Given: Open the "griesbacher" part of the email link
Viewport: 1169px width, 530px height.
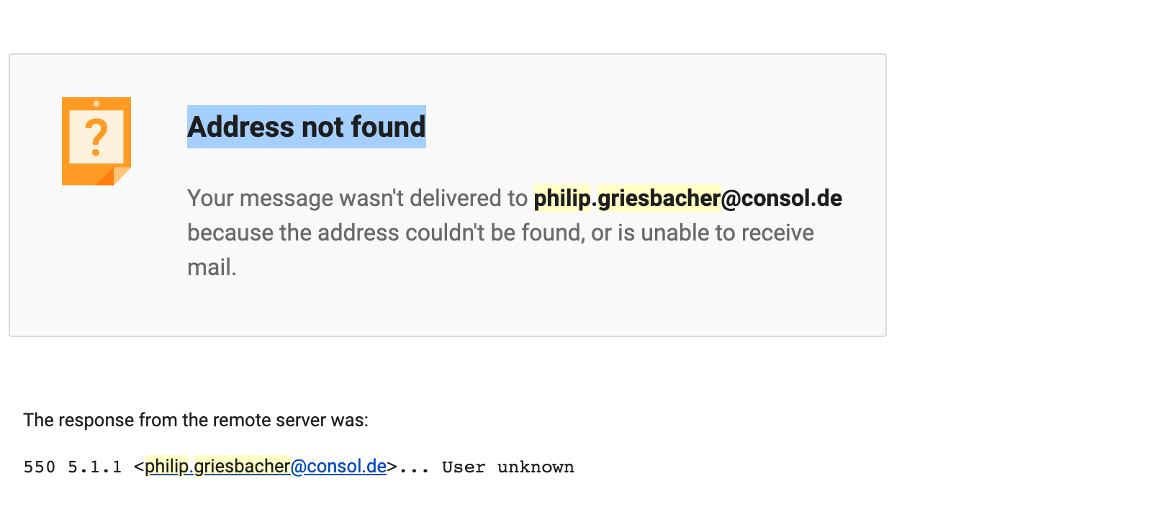Looking at the screenshot, I should tap(242, 467).
